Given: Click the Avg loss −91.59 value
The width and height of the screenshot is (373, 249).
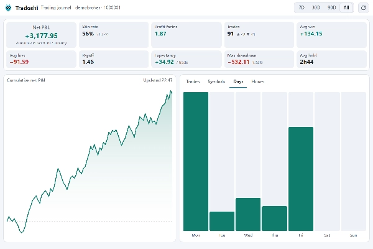Looking at the screenshot, I should (x=19, y=62).
